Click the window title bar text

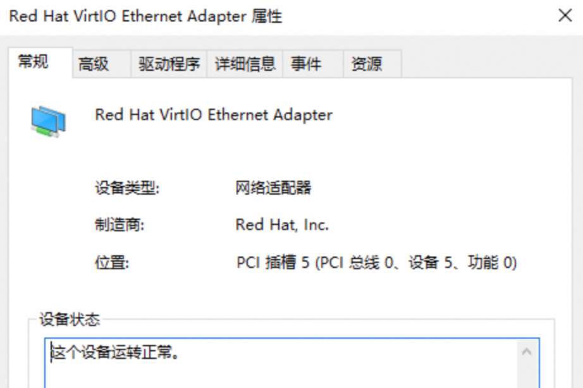145,16
